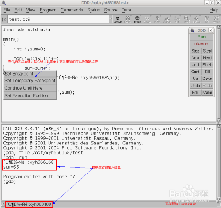The image size is (221, 208).
Task: Click the 'int i,sum=0;' source line
Action: click(x=30, y=49)
